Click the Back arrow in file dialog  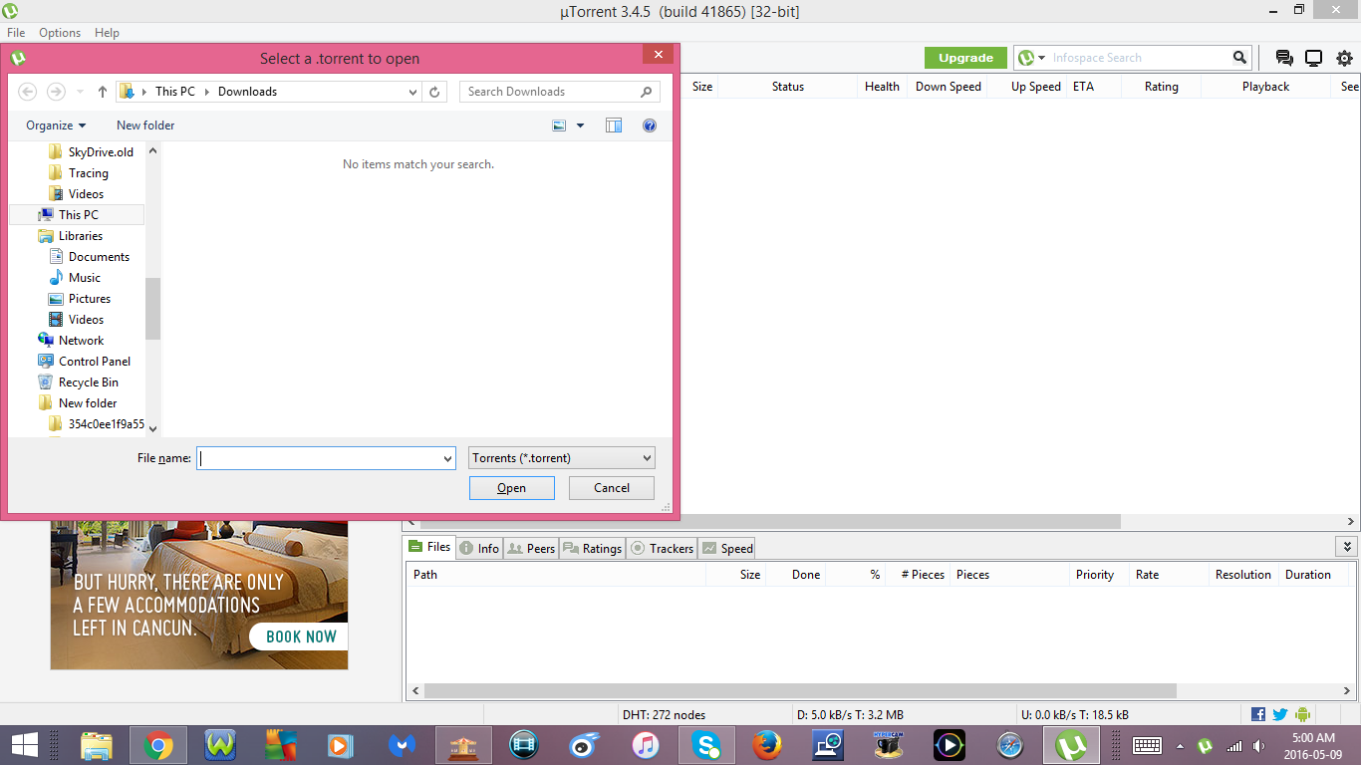pos(28,92)
